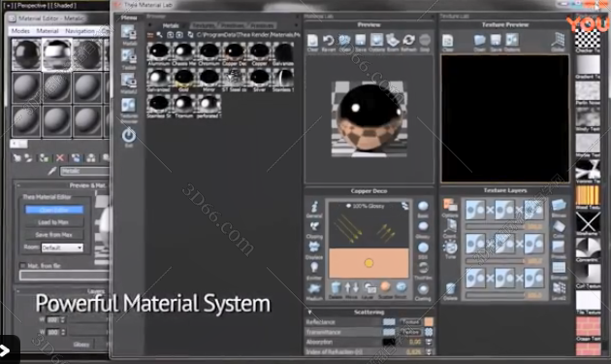
Task: Click the Tone icon in Texture Layers
Action: pyautogui.click(x=450, y=247)
